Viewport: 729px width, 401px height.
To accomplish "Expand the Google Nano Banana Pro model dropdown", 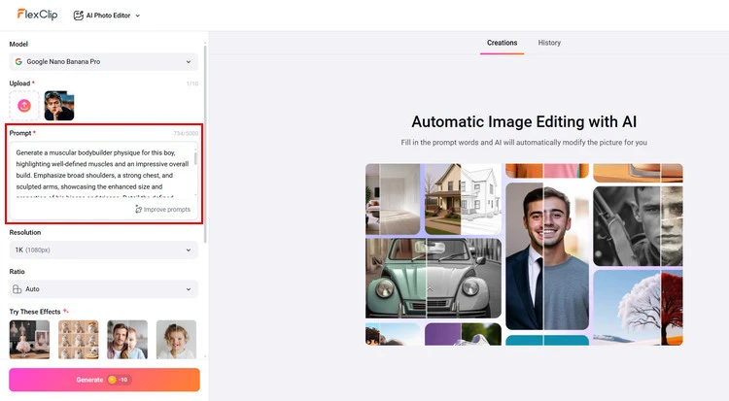I will click(189, 62).
